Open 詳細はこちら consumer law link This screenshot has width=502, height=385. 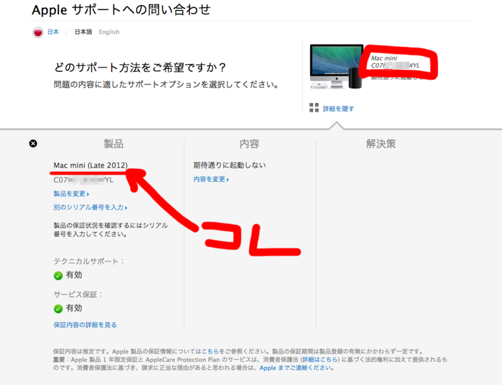pos(320,360)
